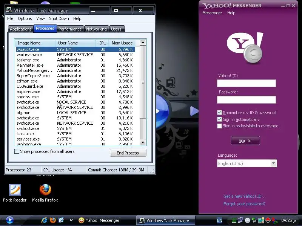Screen dimensions: 302x226
Task: Click the Task Manager title bar icon
Action: click(9, 10)
